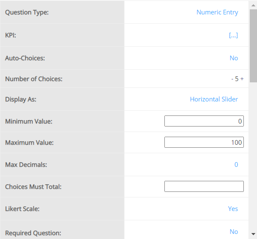The height and width of the screenshot is (239, 257).
Task: Open the KPI ellipsis selector
Action: [233, 35]
